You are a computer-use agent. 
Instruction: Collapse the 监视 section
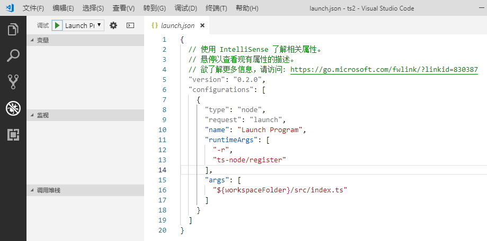pyautogui.click(x=85, y=115)
